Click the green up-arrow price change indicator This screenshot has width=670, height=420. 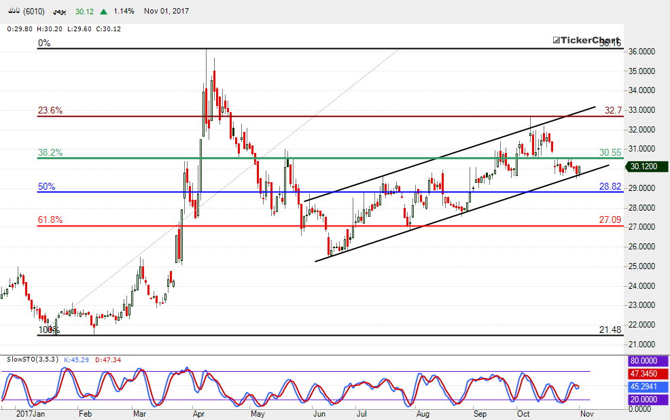[103, 12]
